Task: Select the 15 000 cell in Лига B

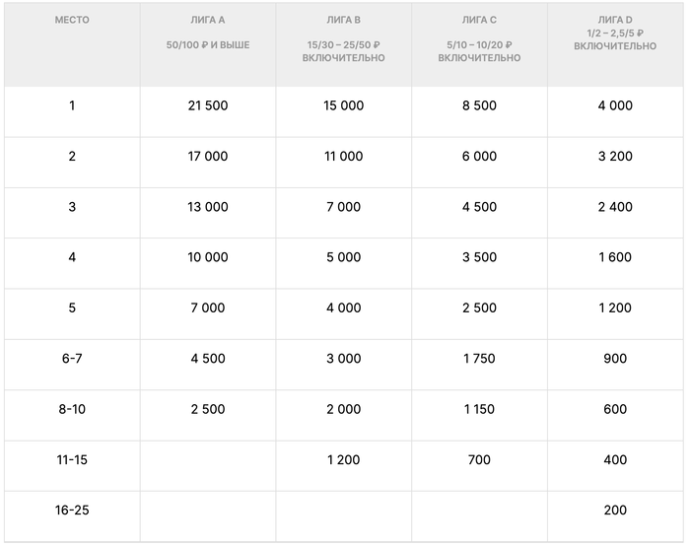Action: pos(343,105)
